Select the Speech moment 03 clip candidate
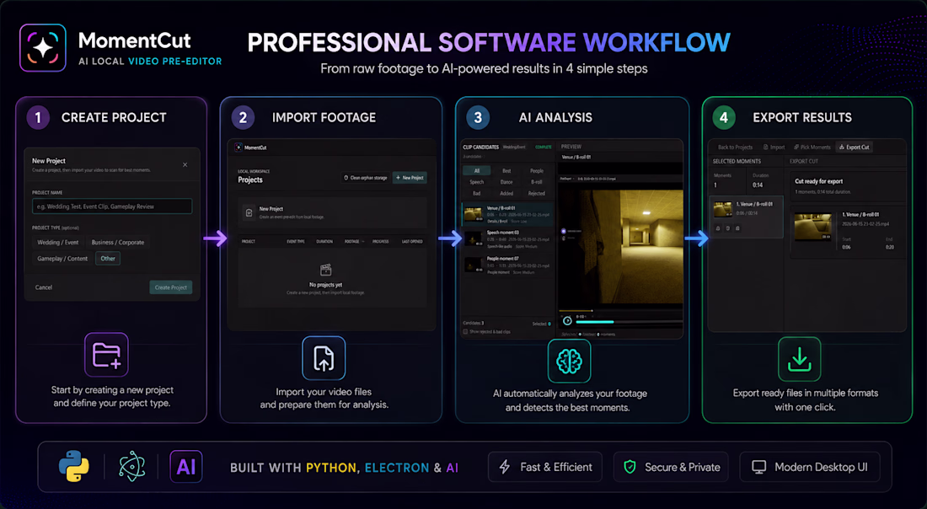The height and width of the screenshot is (509, 927). coord(508,238)
